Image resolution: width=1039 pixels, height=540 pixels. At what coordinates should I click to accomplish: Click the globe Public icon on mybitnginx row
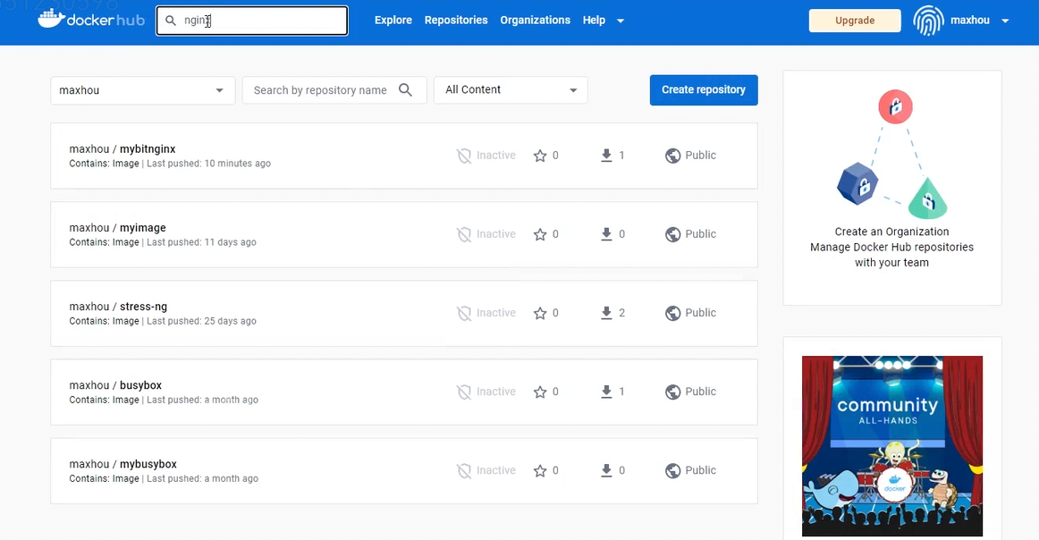[x=672, y=156]
